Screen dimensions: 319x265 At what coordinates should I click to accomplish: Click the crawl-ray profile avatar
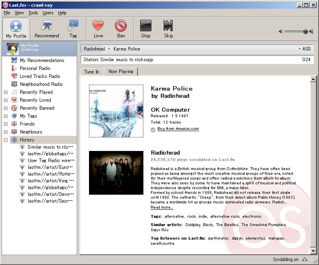tap(13, 49)
